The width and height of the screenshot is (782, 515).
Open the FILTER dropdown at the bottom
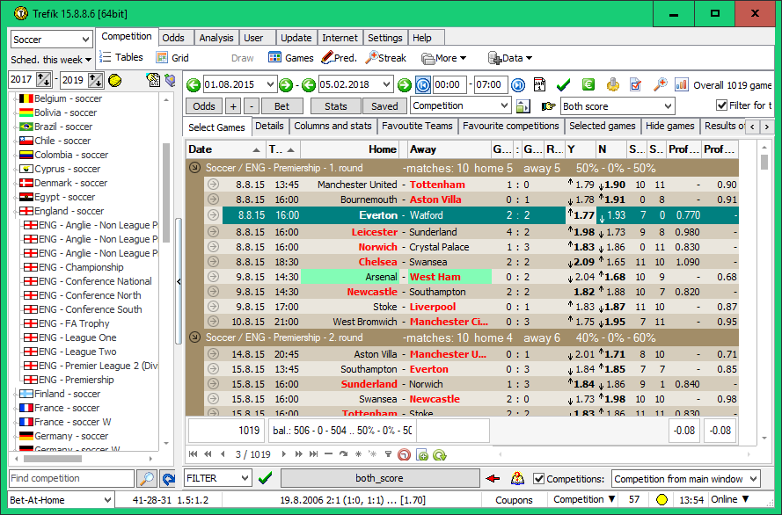pyautogui.click(x=217, y=478)
